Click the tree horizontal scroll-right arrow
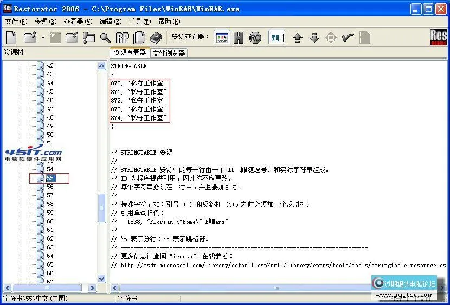This screenshot has height=305, width=450. (x=92, y=288)
